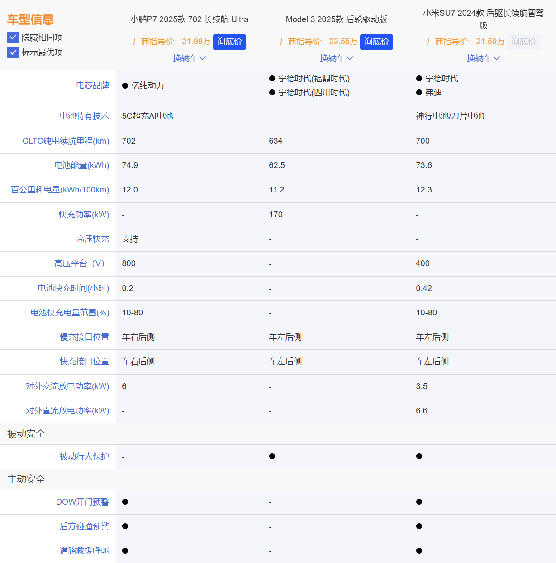Click the 后方碰撞预警 label
Viewport: 556px width, 563px height.
(85, 526)
